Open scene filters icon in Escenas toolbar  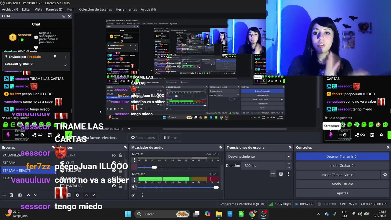(20, 195)
